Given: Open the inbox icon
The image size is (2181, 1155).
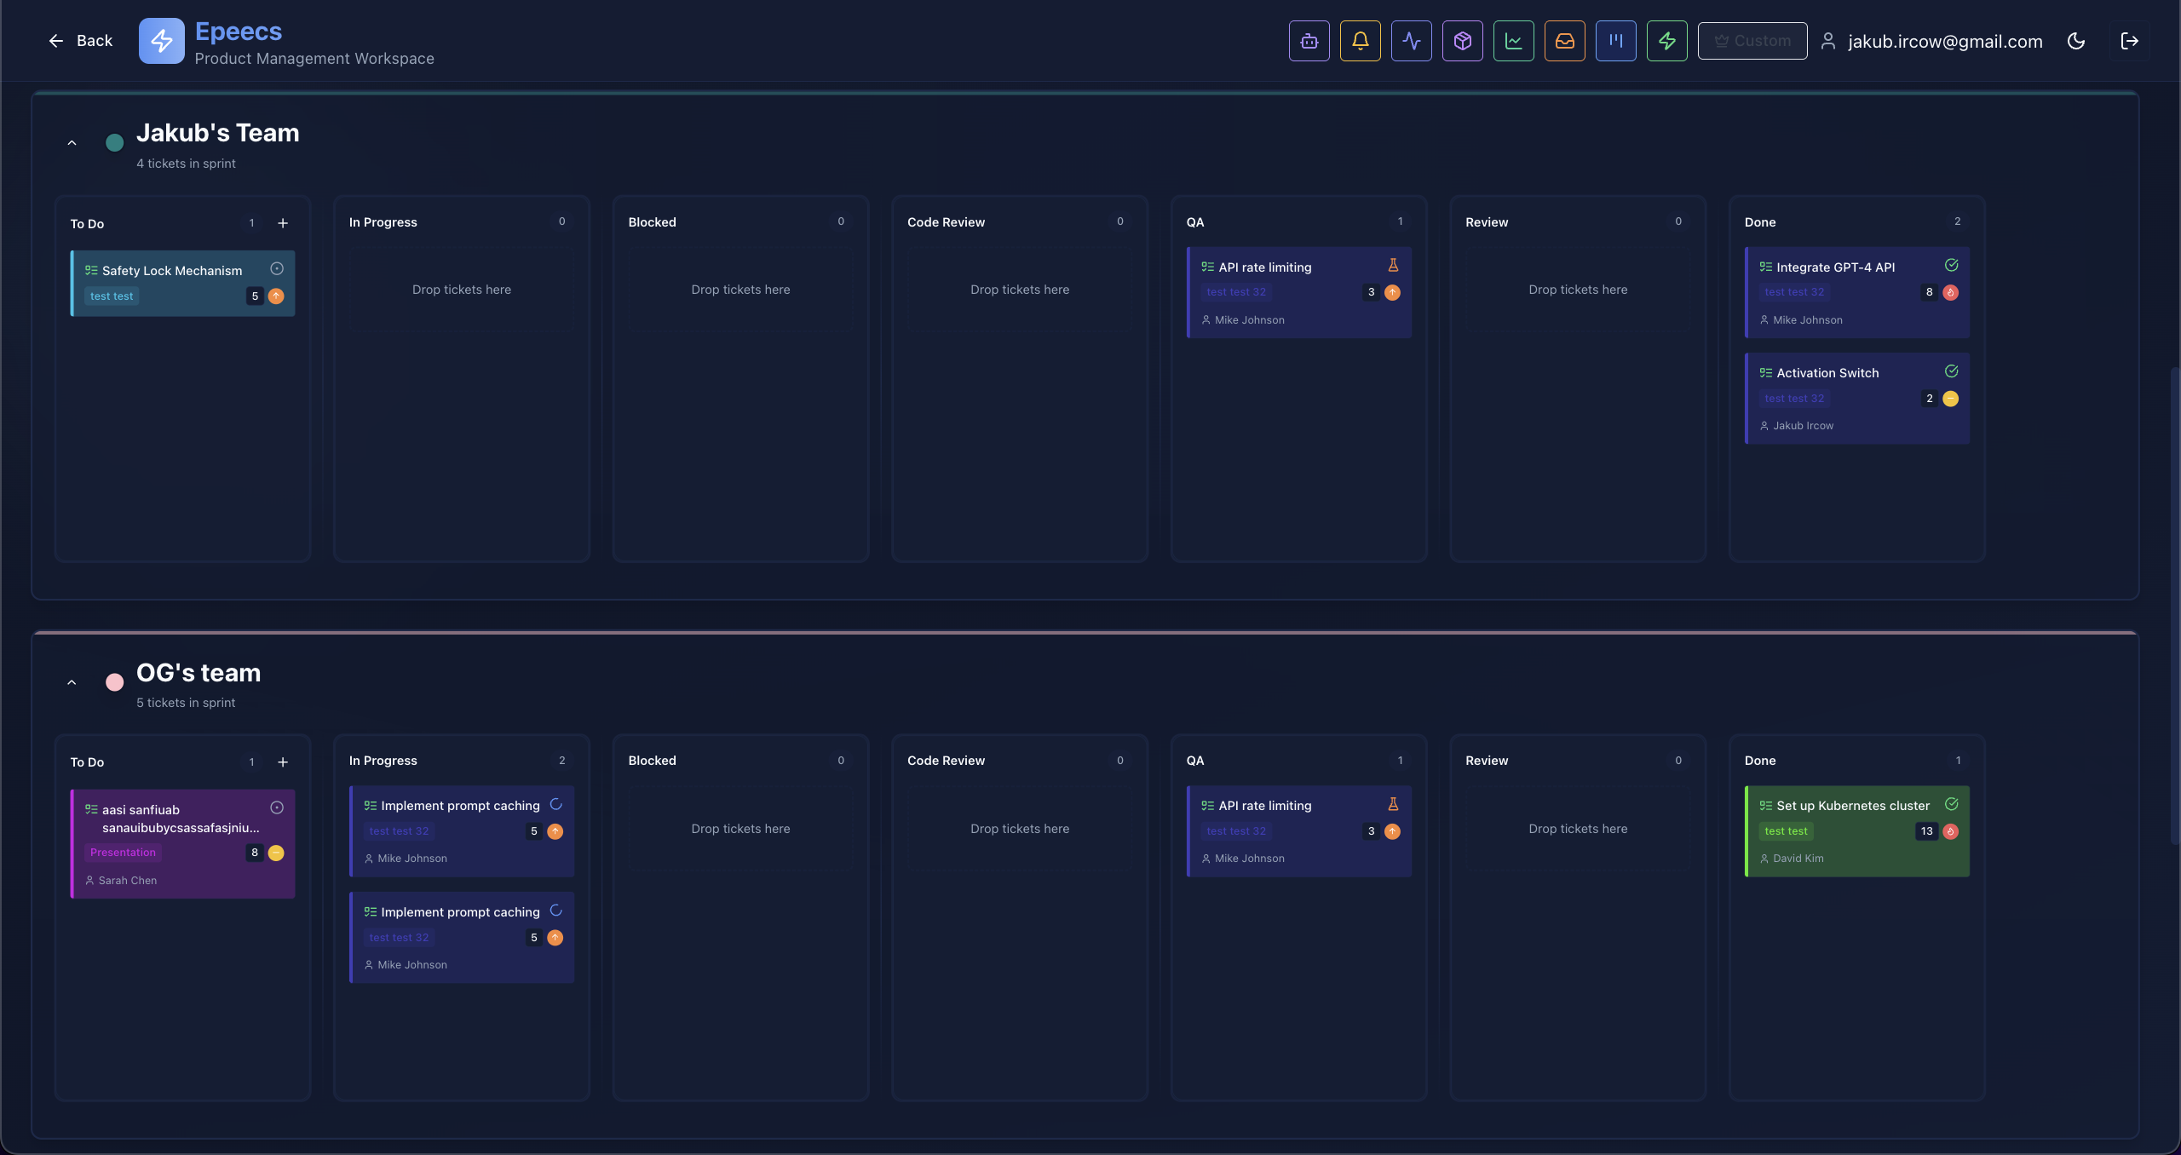Looking at the screenshot, I should coord(1565,40).
